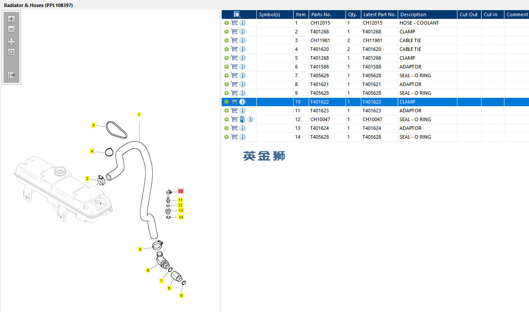
Task: Zoom in on the parts diagram
Action: 11,19
